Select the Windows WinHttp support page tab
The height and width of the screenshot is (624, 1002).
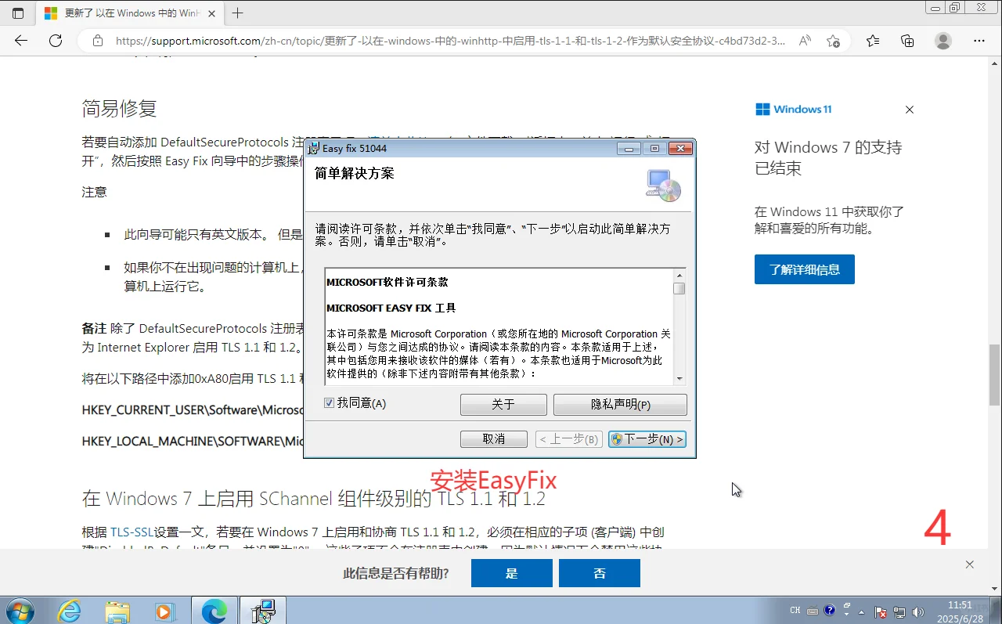(125, 13)
